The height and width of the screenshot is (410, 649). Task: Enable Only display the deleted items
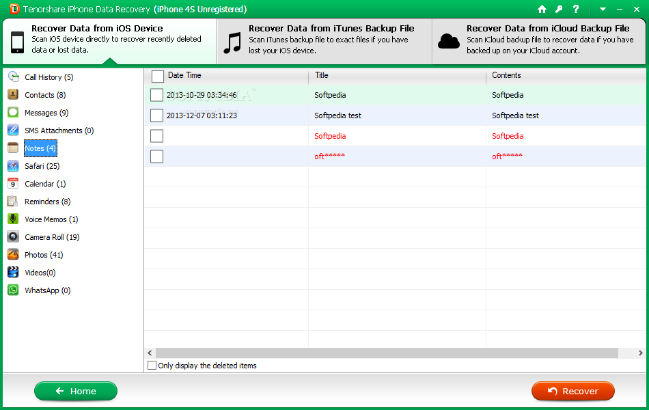pyautogui.click(x=152, y=366)
